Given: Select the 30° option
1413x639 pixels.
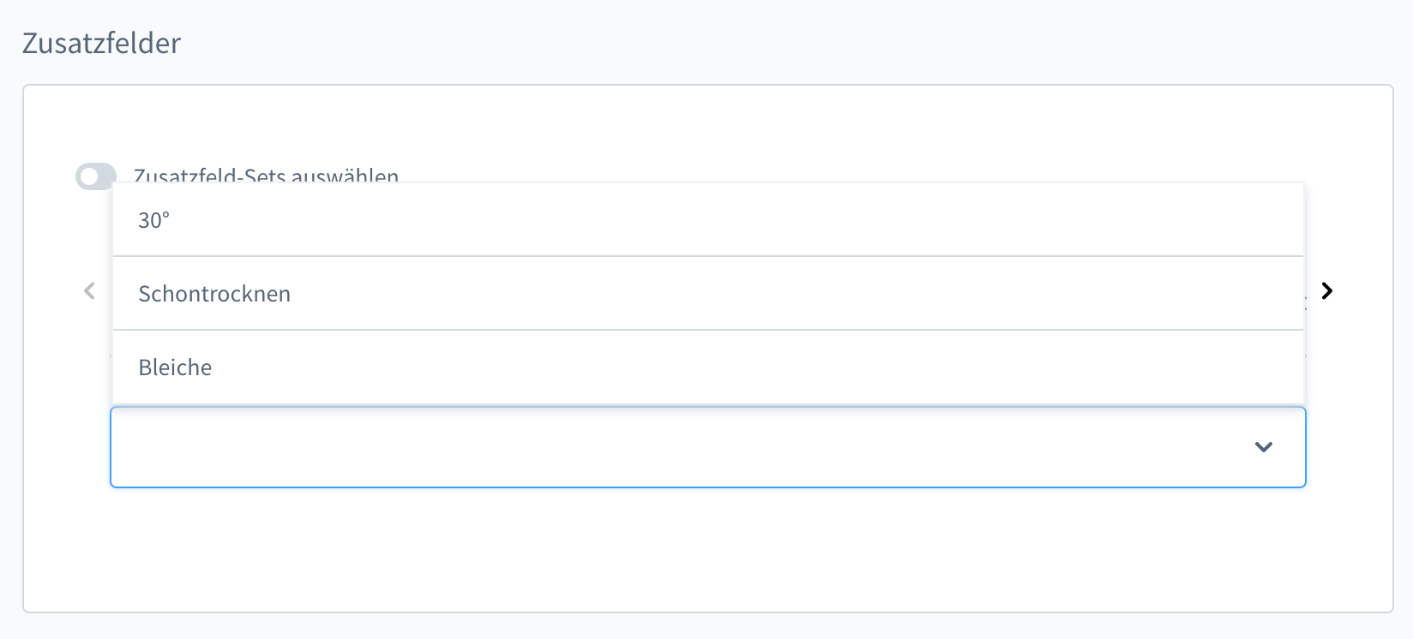Looking at the screenshot, I should [154, 220].
